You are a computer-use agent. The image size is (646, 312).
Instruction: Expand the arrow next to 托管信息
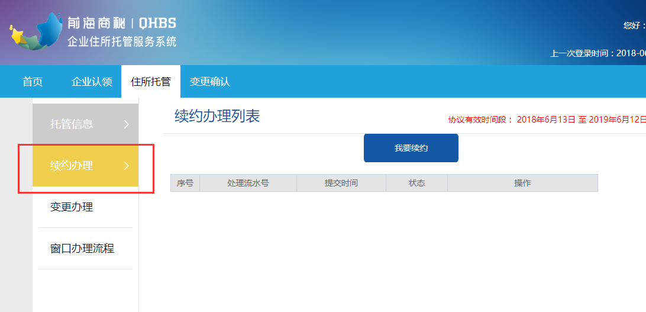point(126,124)
